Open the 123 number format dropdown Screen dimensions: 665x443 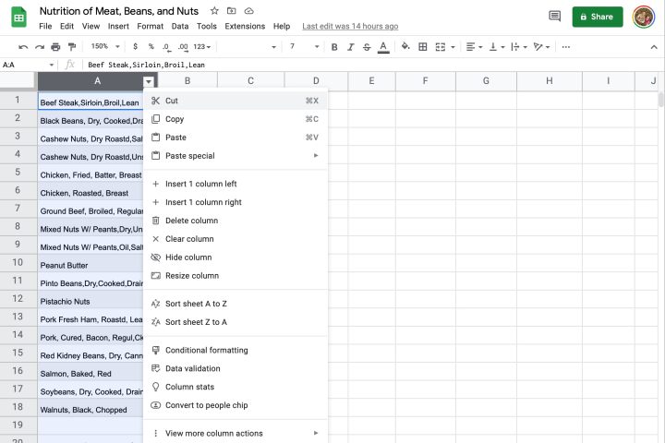coord(202,47)
